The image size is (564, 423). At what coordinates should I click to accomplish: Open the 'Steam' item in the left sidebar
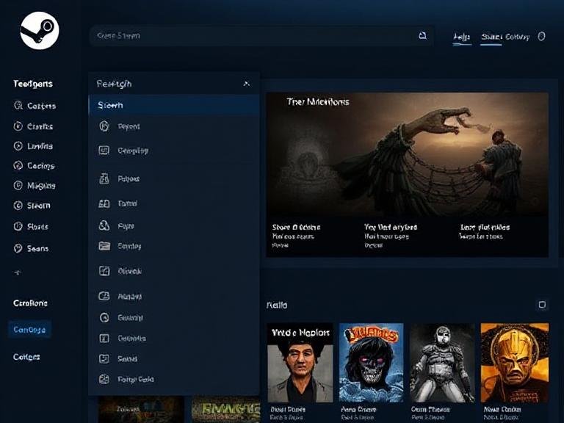pos(32,206)
